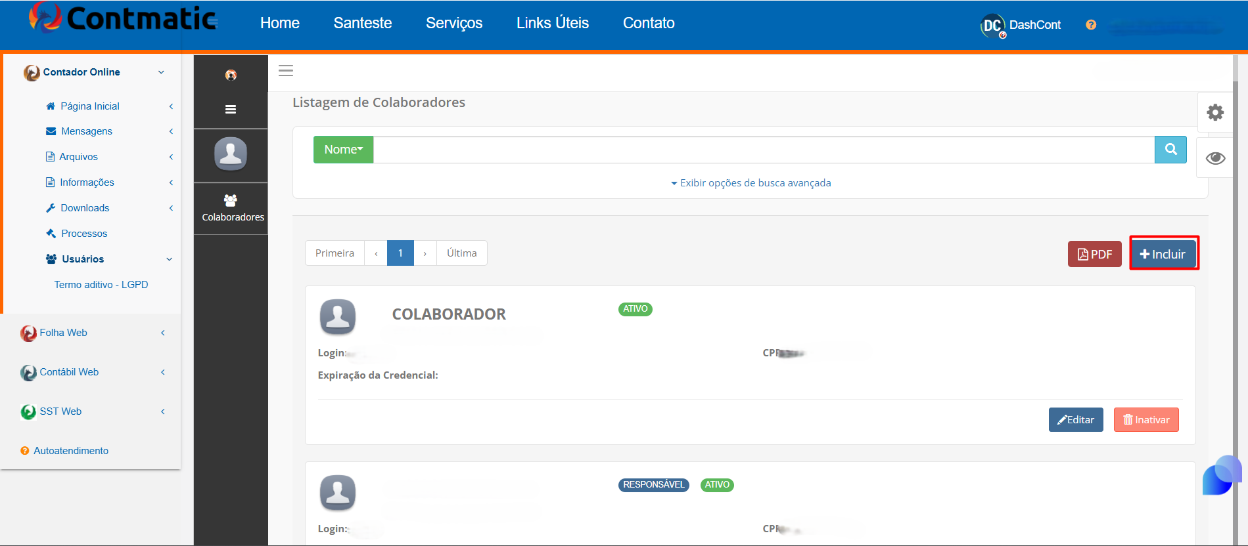The width and height of the screenshot is (1248, 546).
Task: Click the COLABORADOR card avatar
Action: coord(338,317)
